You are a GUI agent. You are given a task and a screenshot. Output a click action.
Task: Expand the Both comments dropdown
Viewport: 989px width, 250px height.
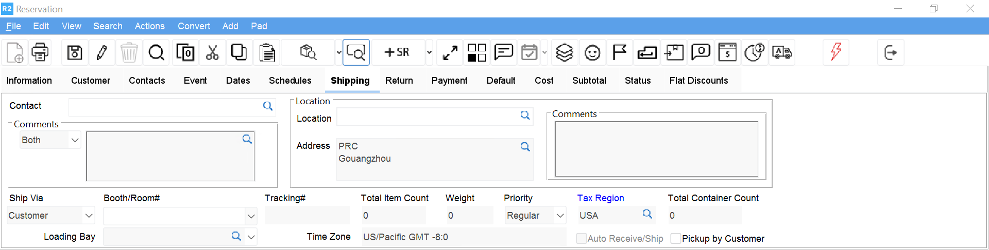pyautogui.click(x=75, y=140)
